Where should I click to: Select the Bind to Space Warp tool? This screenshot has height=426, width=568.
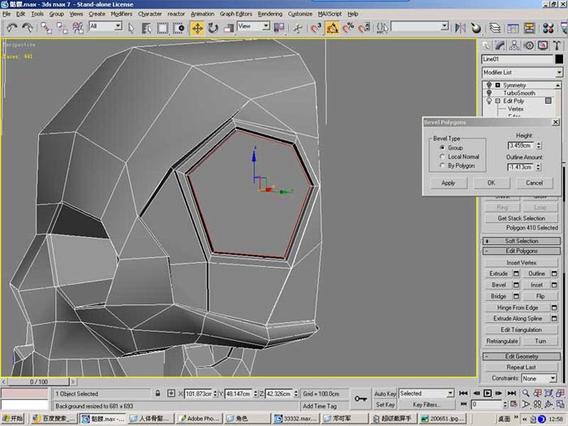78,28
